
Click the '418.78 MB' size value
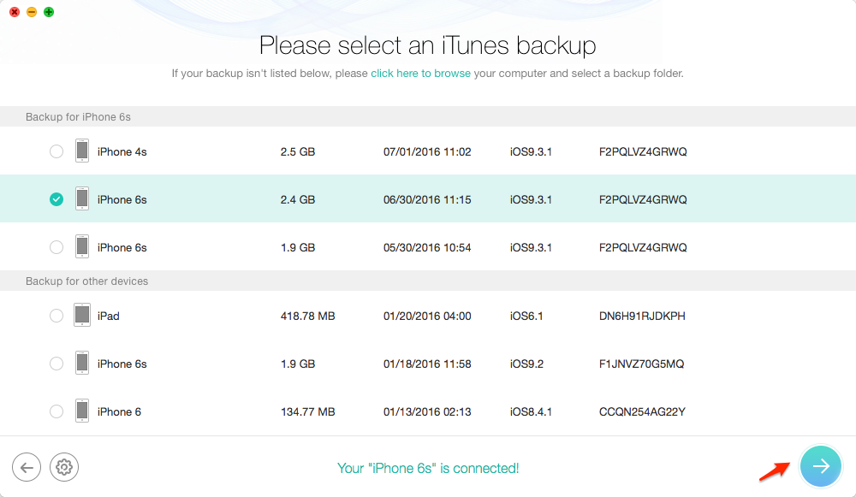[308, 316]
